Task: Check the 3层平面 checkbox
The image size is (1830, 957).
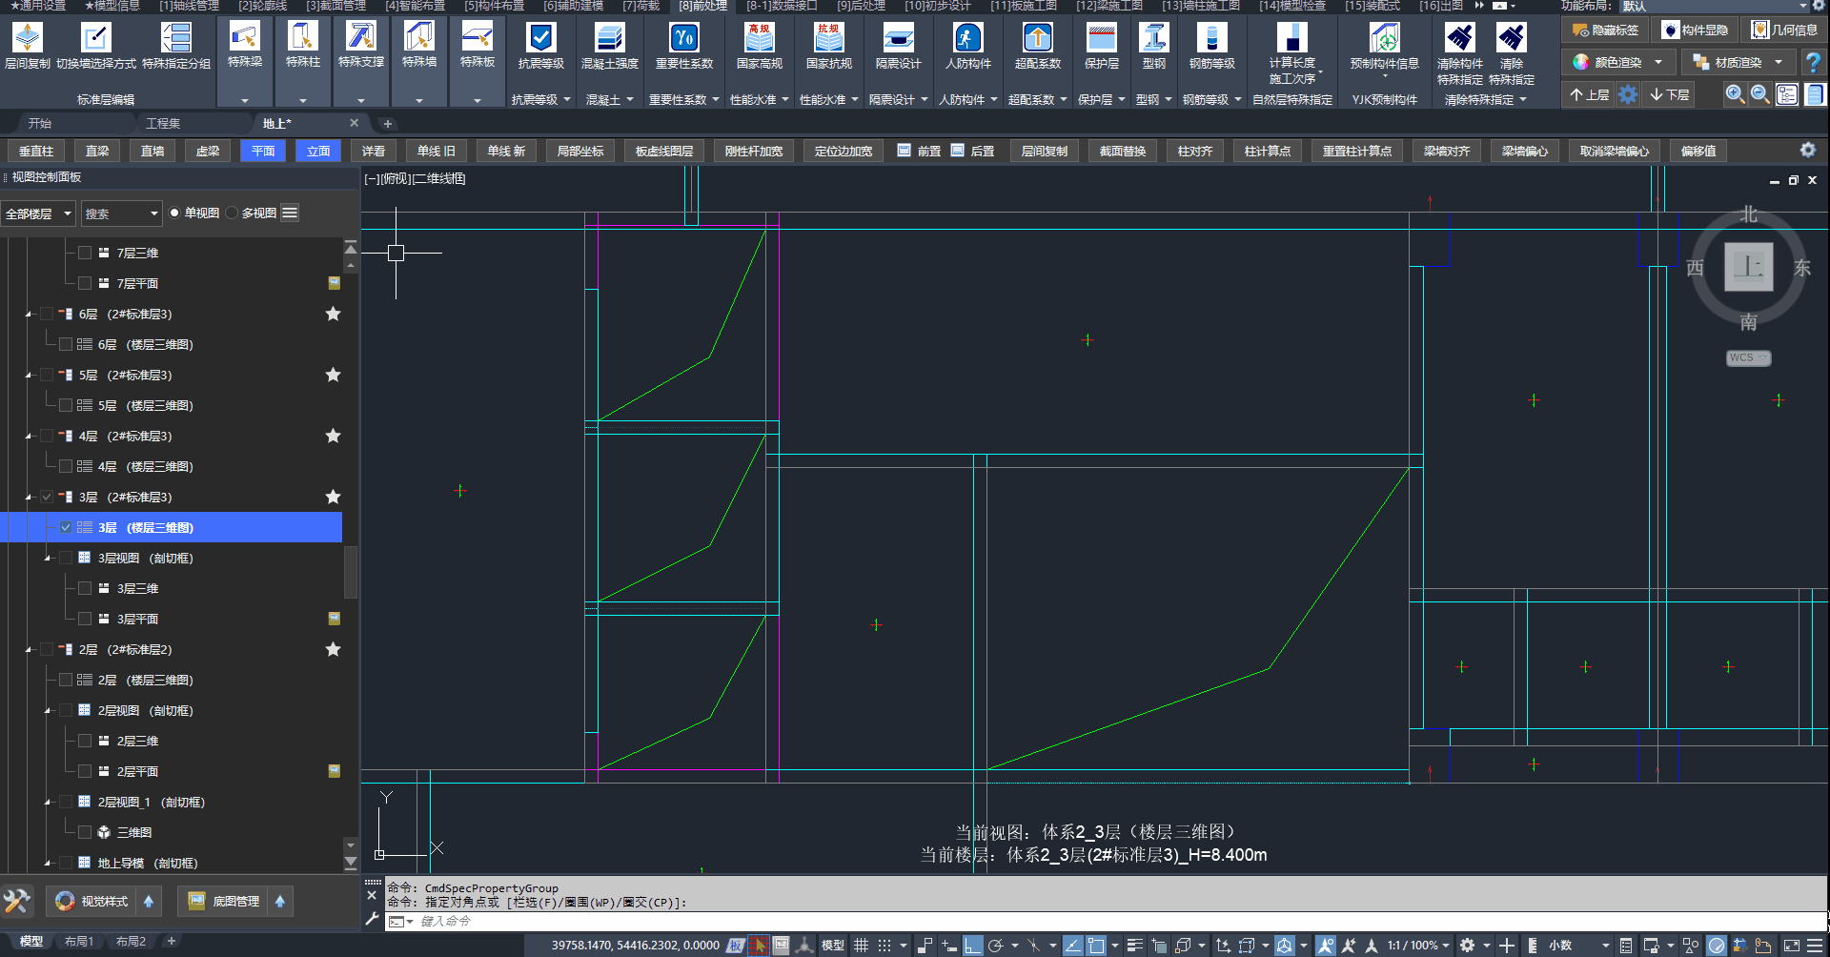Action: coord(85,619)
